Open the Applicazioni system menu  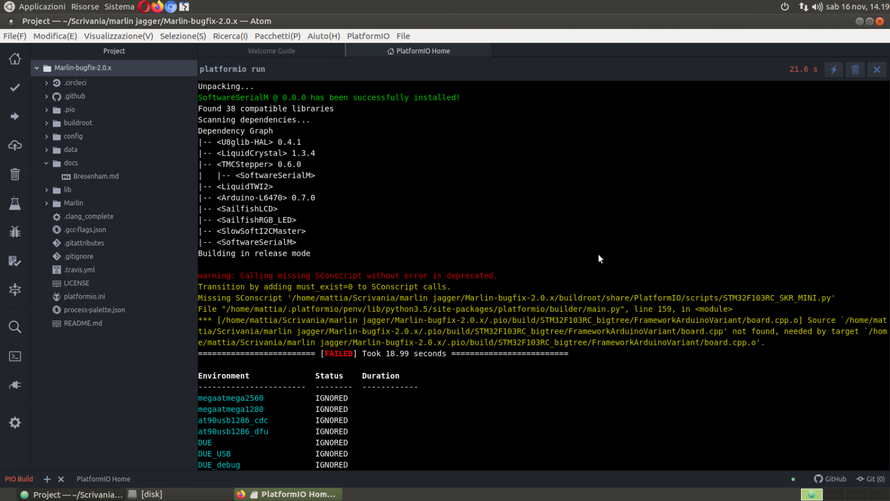tap(42, 7)
